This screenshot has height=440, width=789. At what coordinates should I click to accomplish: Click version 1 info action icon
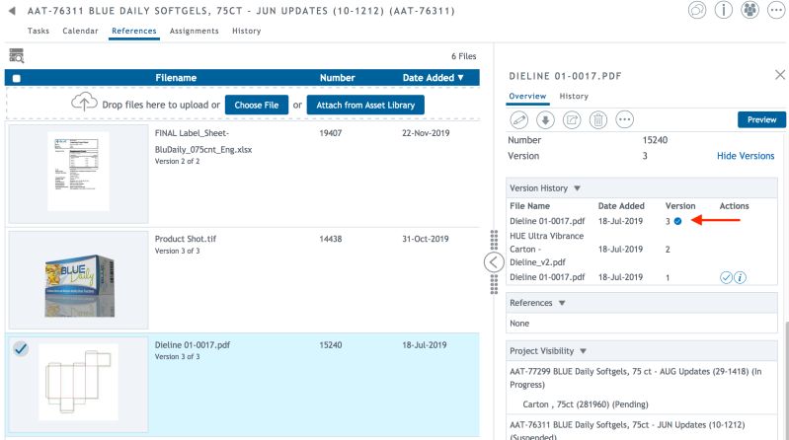[x=740, y=277]
